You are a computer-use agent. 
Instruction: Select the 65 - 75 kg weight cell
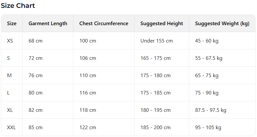point(207,76)
